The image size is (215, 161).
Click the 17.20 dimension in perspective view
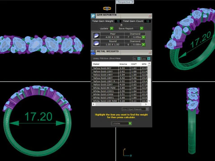click(x=201, y=39)
